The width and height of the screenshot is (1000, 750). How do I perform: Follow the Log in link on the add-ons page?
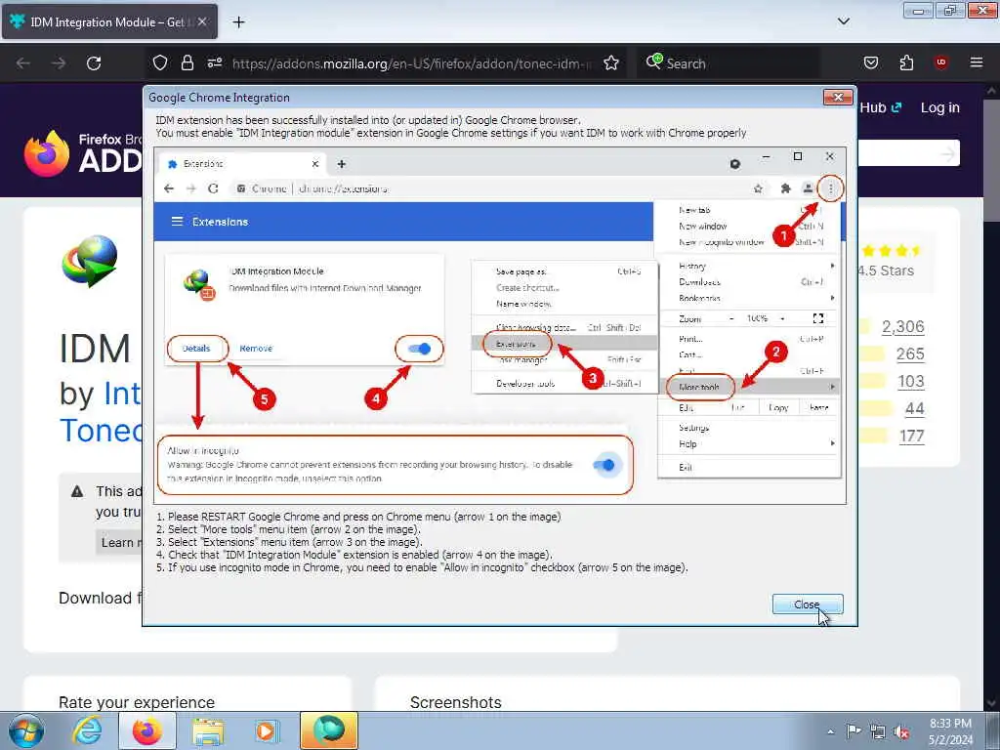pos(940,107)
